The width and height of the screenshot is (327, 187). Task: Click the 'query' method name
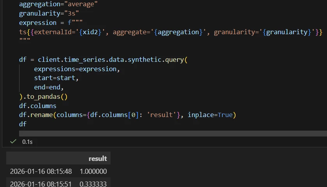[x=174, y=60]
